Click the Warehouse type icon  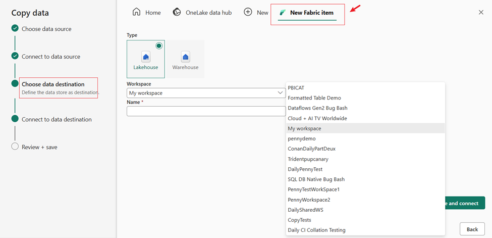click(185, 57)
